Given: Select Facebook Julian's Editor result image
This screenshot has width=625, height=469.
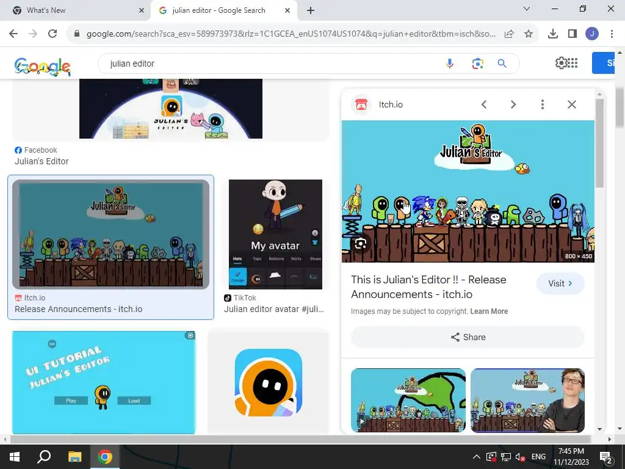Looking at the screenshot, I should point(171,109).
